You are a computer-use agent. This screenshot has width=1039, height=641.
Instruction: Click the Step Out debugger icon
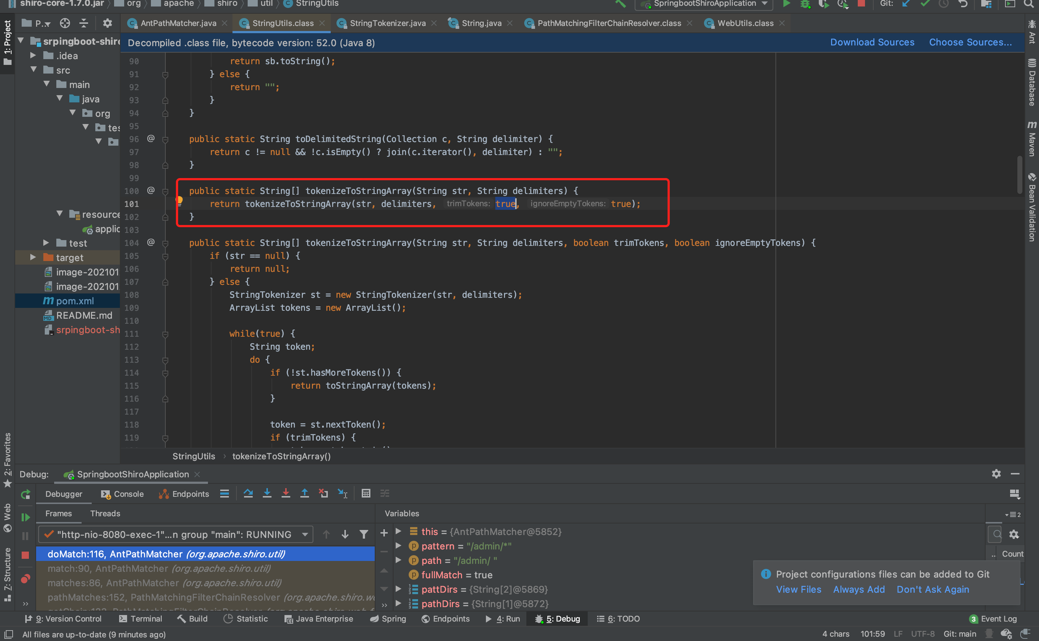pos(305,493)
